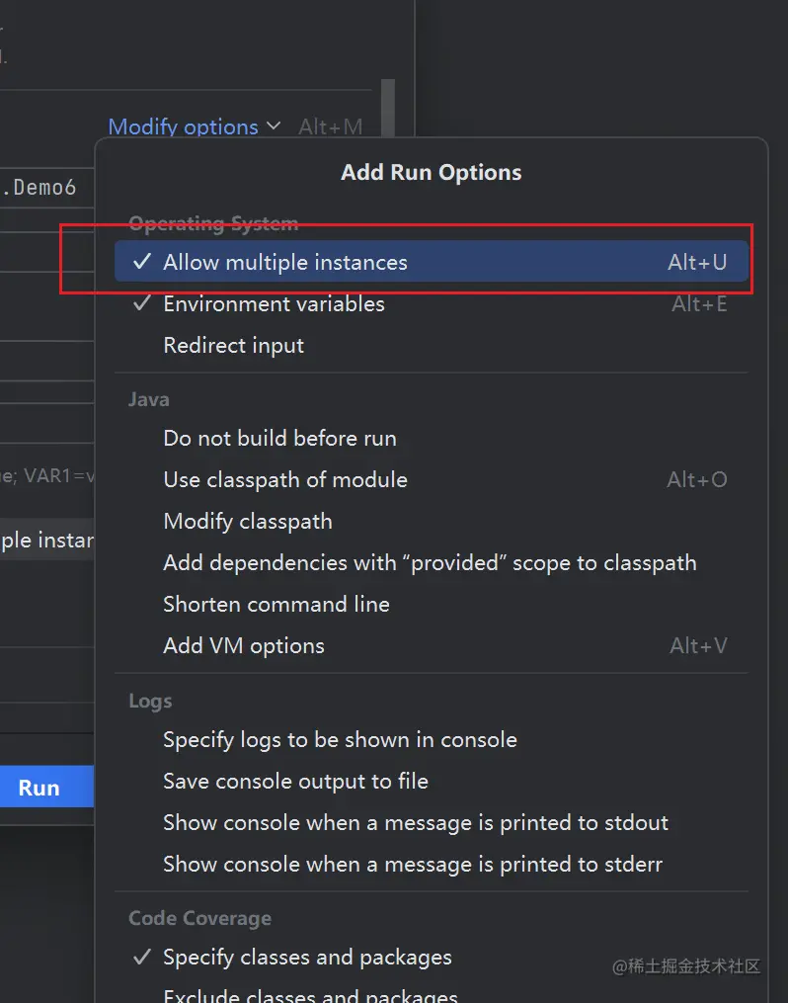
Task: Uncheck the Environment variables option
Action: click(x=274, y=304)
